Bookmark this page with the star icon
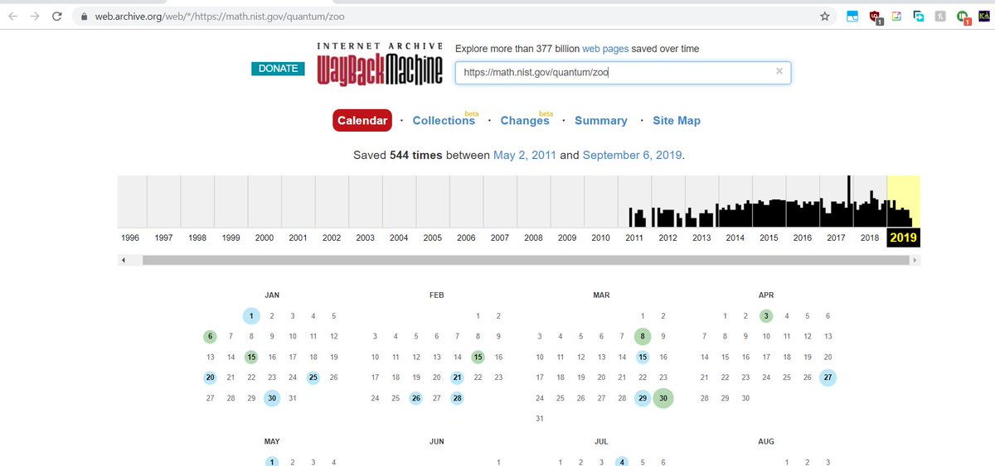This screenshot has height=466, width=995. 825,16
